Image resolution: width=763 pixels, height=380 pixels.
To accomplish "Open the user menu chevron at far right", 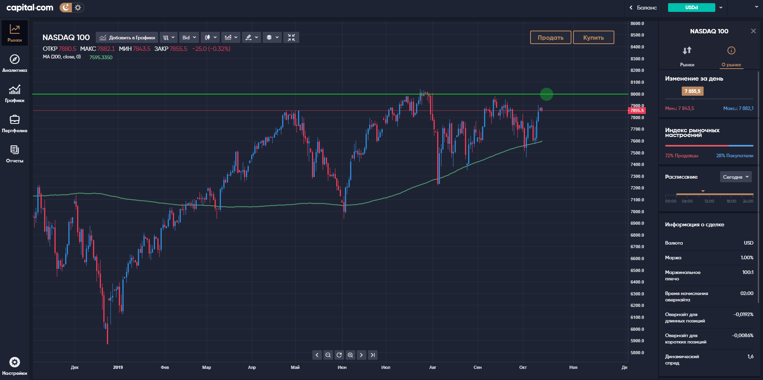I will [757, 7].
